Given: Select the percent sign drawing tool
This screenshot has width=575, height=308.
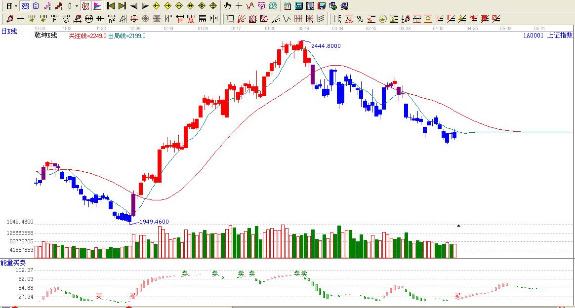Looking at the screenshot, I should [360, 19].
